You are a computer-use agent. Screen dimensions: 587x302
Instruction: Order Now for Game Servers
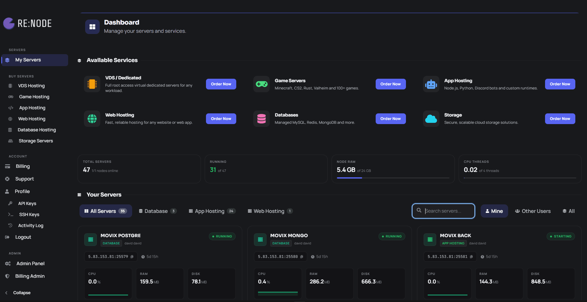390,84
